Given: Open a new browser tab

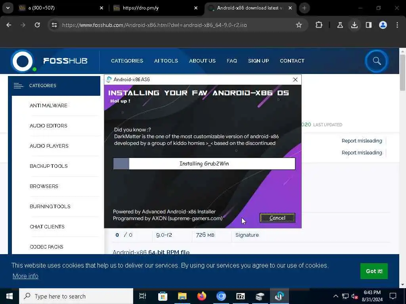Looking at the screenshot, I should click(x=304, y=8).
